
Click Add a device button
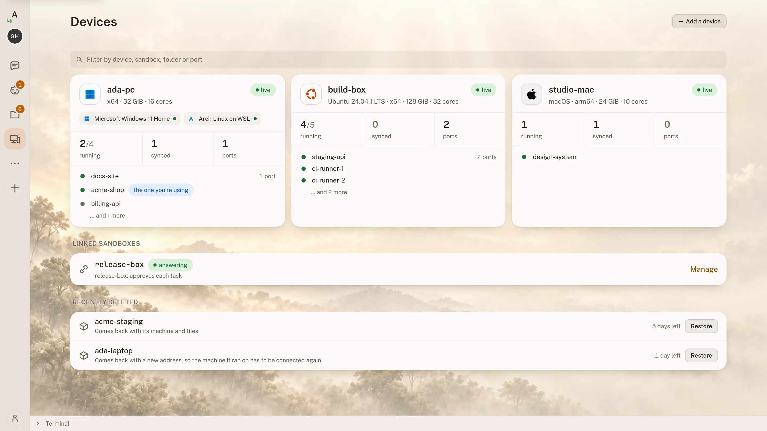pos(699,21)
